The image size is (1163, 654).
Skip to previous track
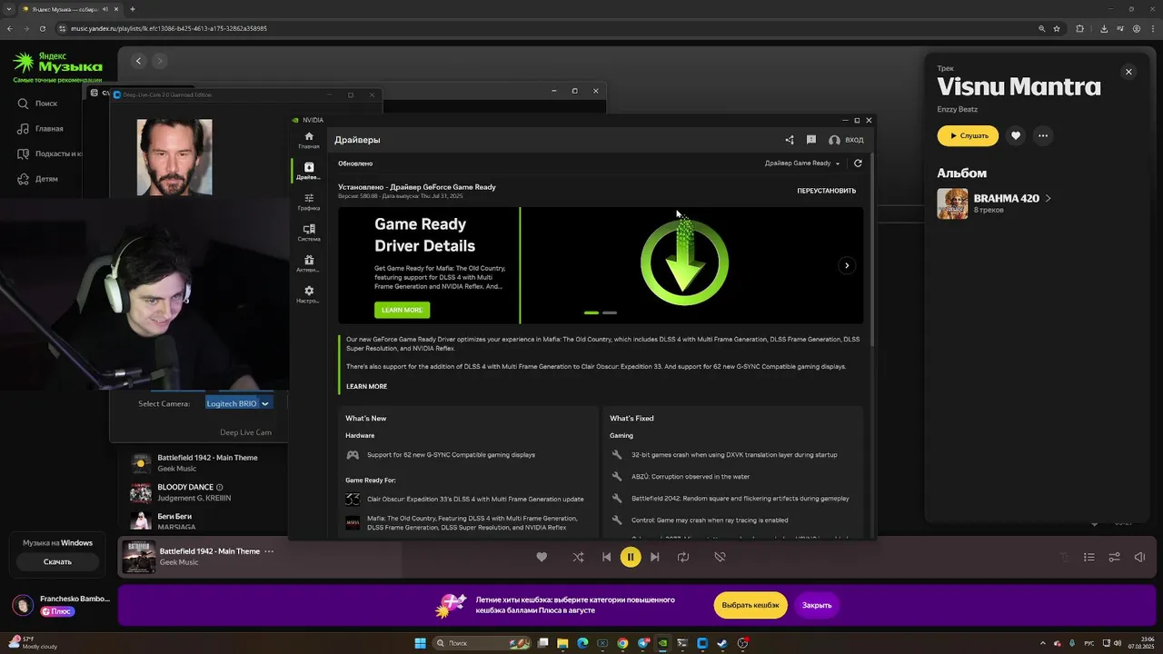tap(606, 557)
